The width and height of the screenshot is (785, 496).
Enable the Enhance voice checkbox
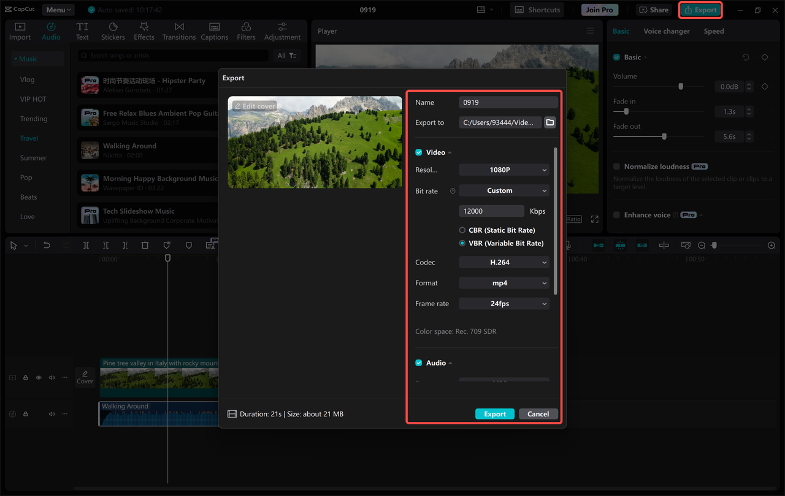click(x=616, y=215)
